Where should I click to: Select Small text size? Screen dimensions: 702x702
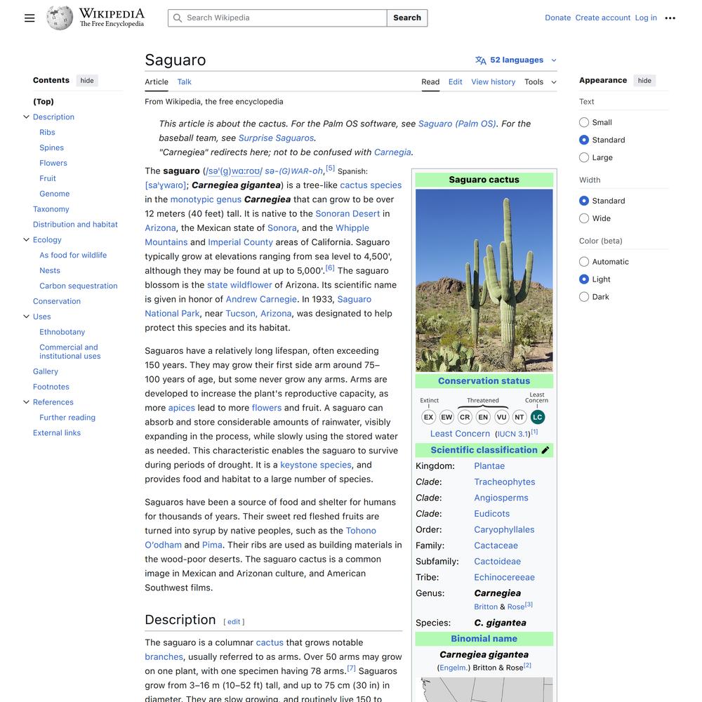[x=584, y=122]
